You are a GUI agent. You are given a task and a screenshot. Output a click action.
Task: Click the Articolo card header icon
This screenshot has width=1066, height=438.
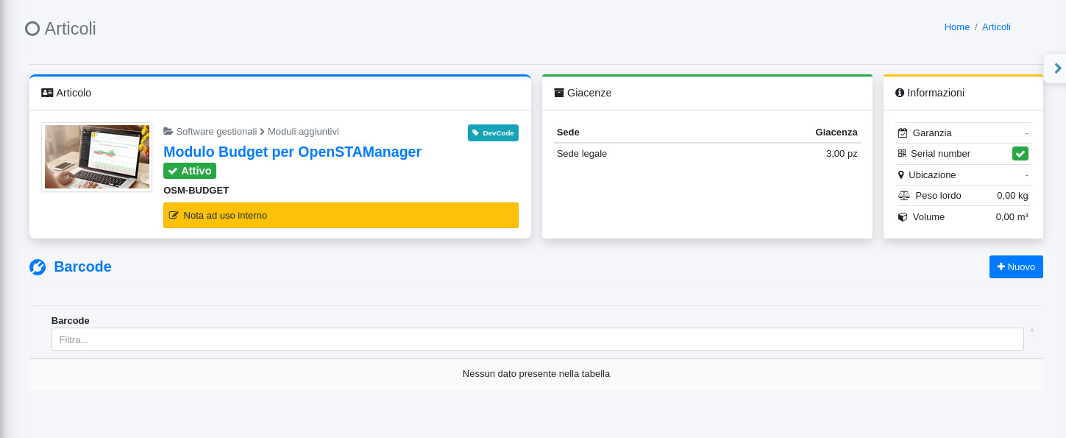[47, 93]
